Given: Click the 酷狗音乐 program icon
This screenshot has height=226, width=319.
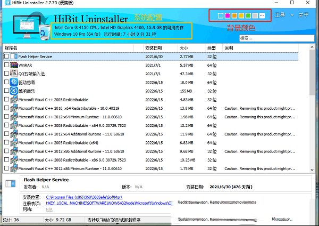Looking at the screenshot, I should point(14,91).
